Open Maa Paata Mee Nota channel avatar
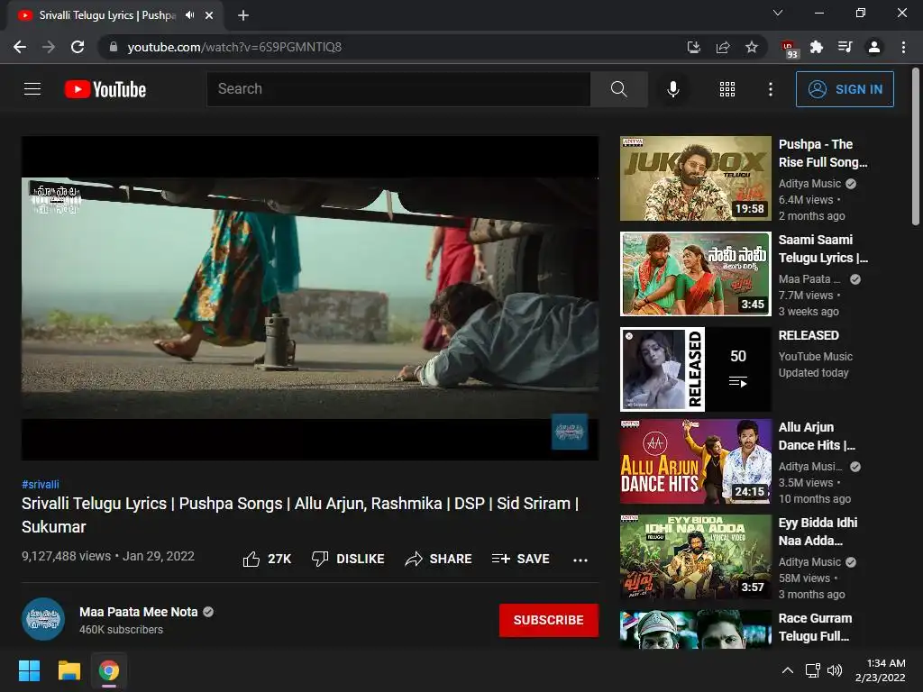923x692 pixels. click(43, 619)
